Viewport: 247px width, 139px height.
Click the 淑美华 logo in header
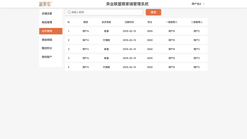(x=45, y=4)
